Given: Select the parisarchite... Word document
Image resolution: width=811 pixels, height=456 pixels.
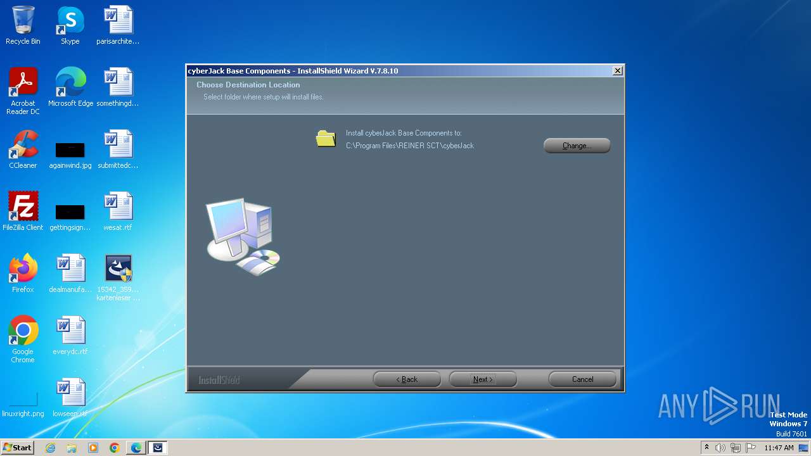Looking at the screenshot, I should pyautogui.click(x=118, y=25).
